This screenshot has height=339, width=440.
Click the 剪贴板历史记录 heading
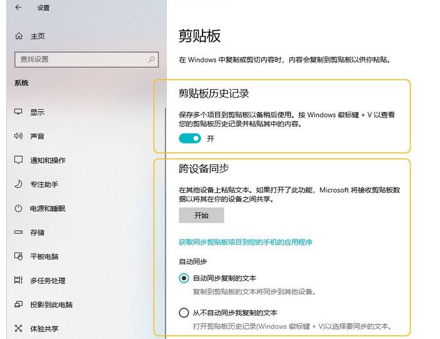point(214,94)
